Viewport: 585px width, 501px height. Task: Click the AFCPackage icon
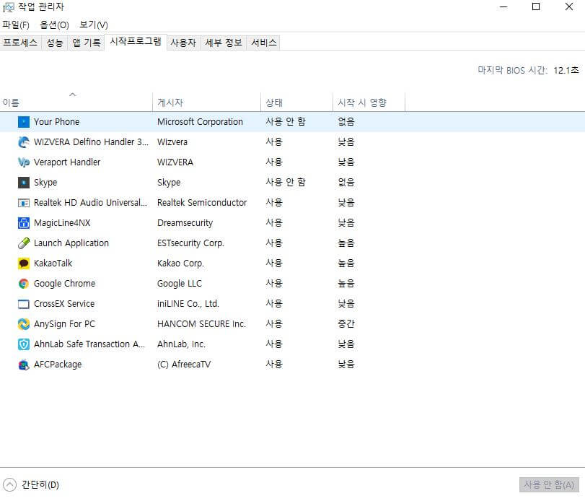(24, 365)
